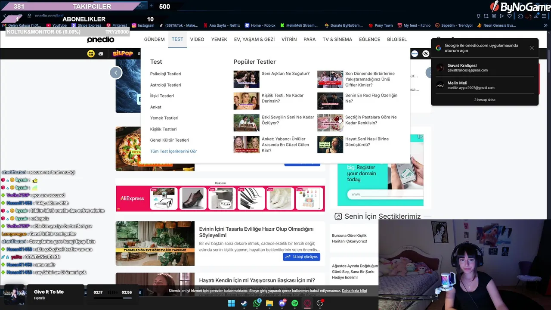Select 'Genel Kültür Testleri' category
551x310 pixels.
[x=170, y=140]
